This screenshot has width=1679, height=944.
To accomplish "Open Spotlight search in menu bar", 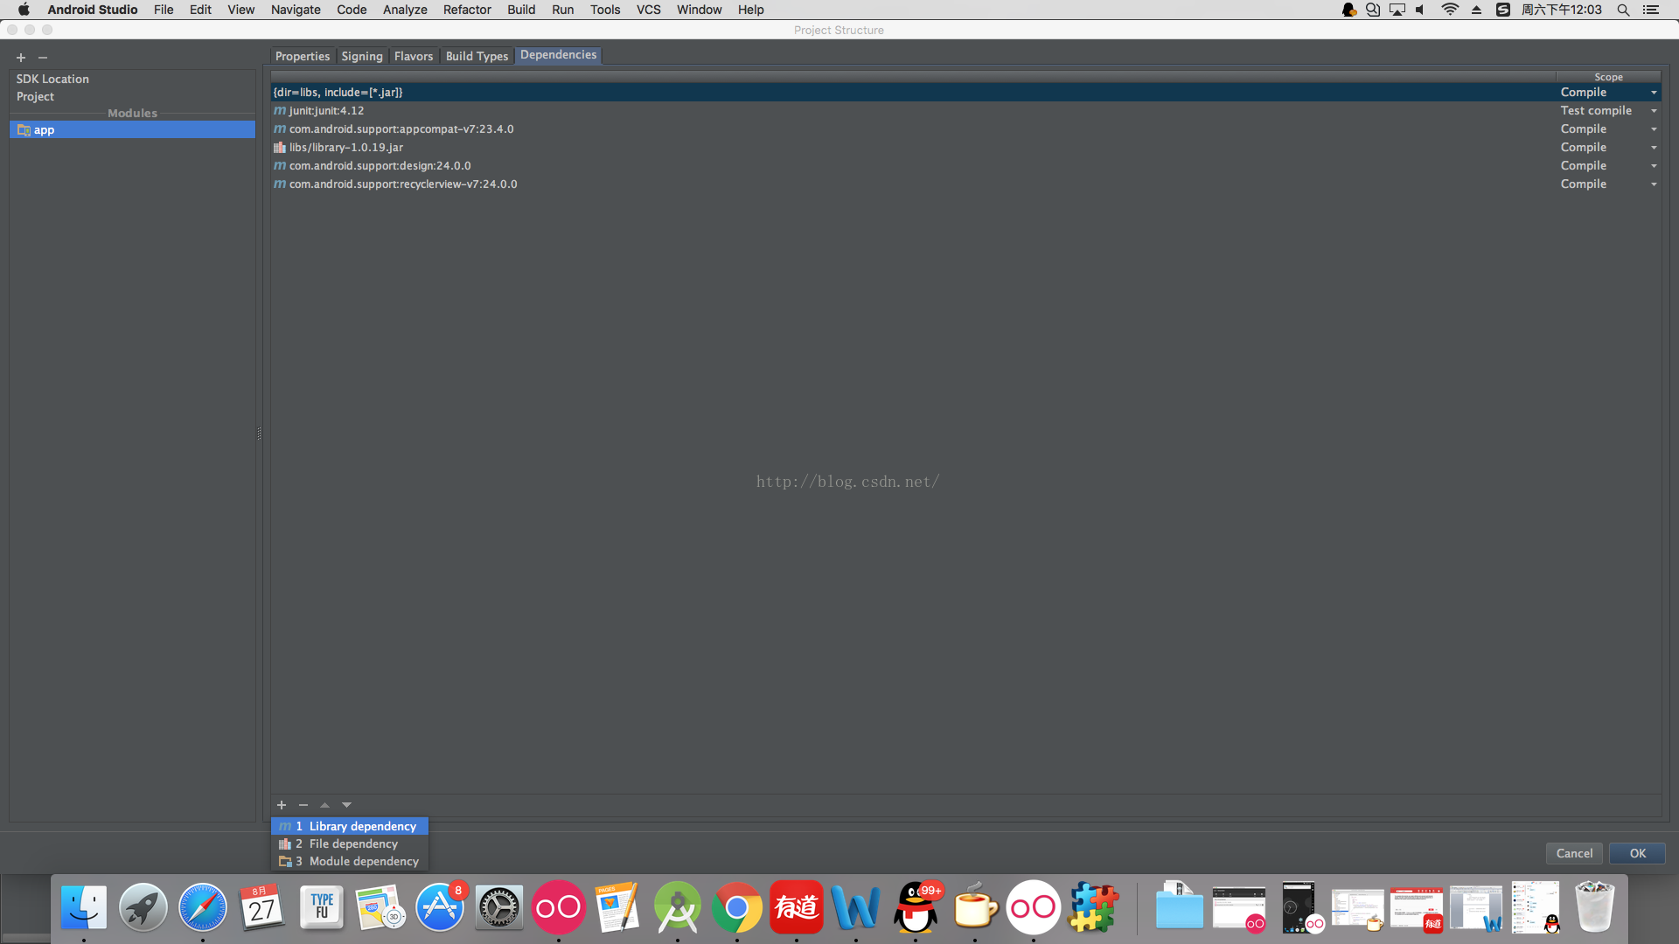I will point(1623,10).
